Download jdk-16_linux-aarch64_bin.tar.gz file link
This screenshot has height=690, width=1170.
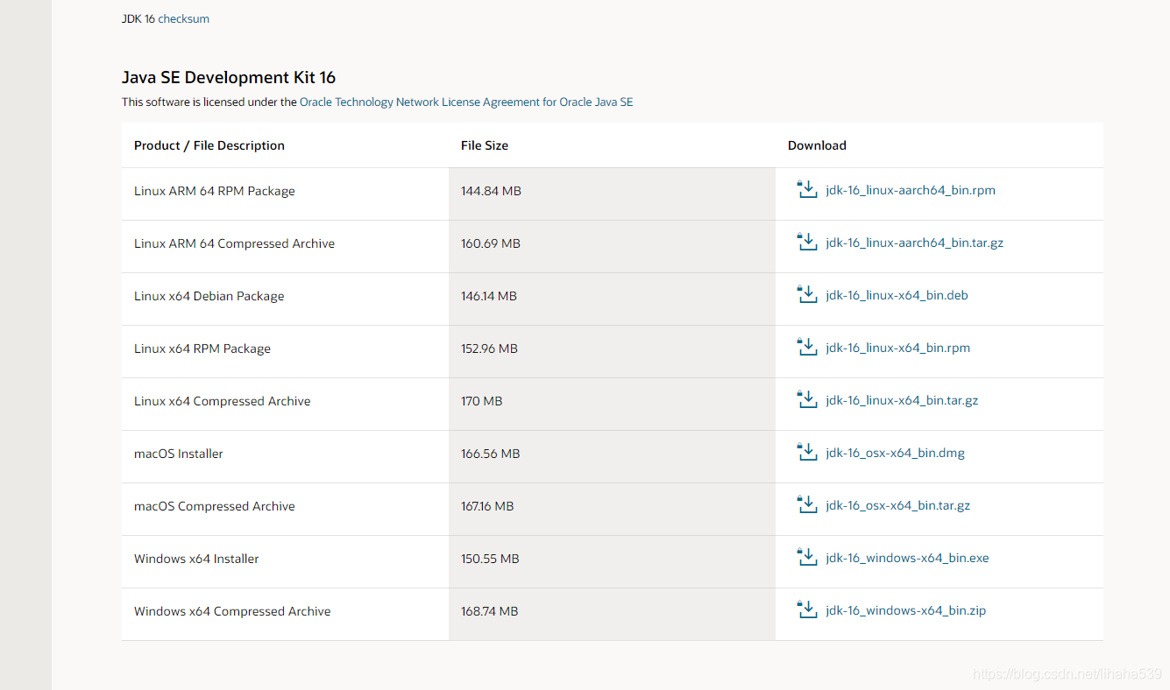914,243
